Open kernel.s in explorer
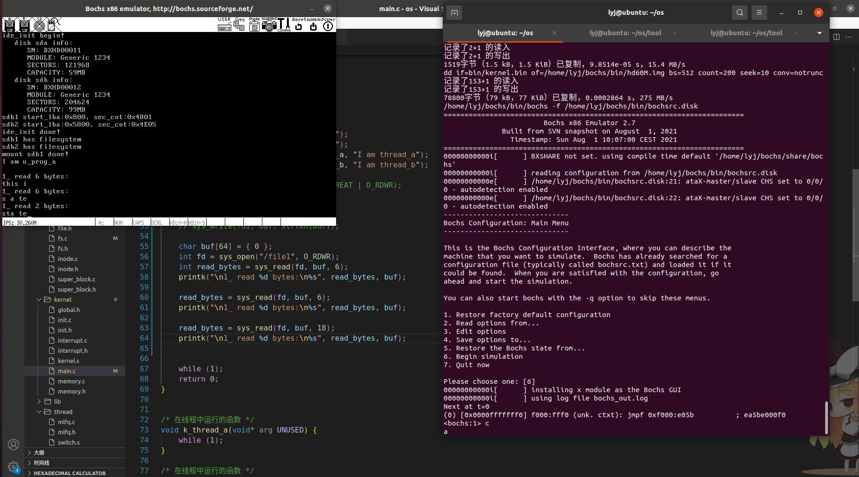 click(x=69, y=361)
